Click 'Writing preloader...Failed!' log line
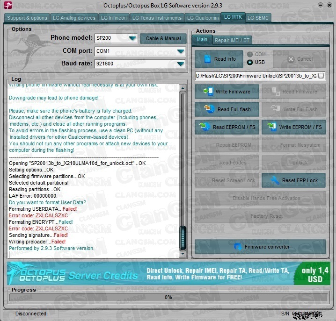 coord(37,242)
